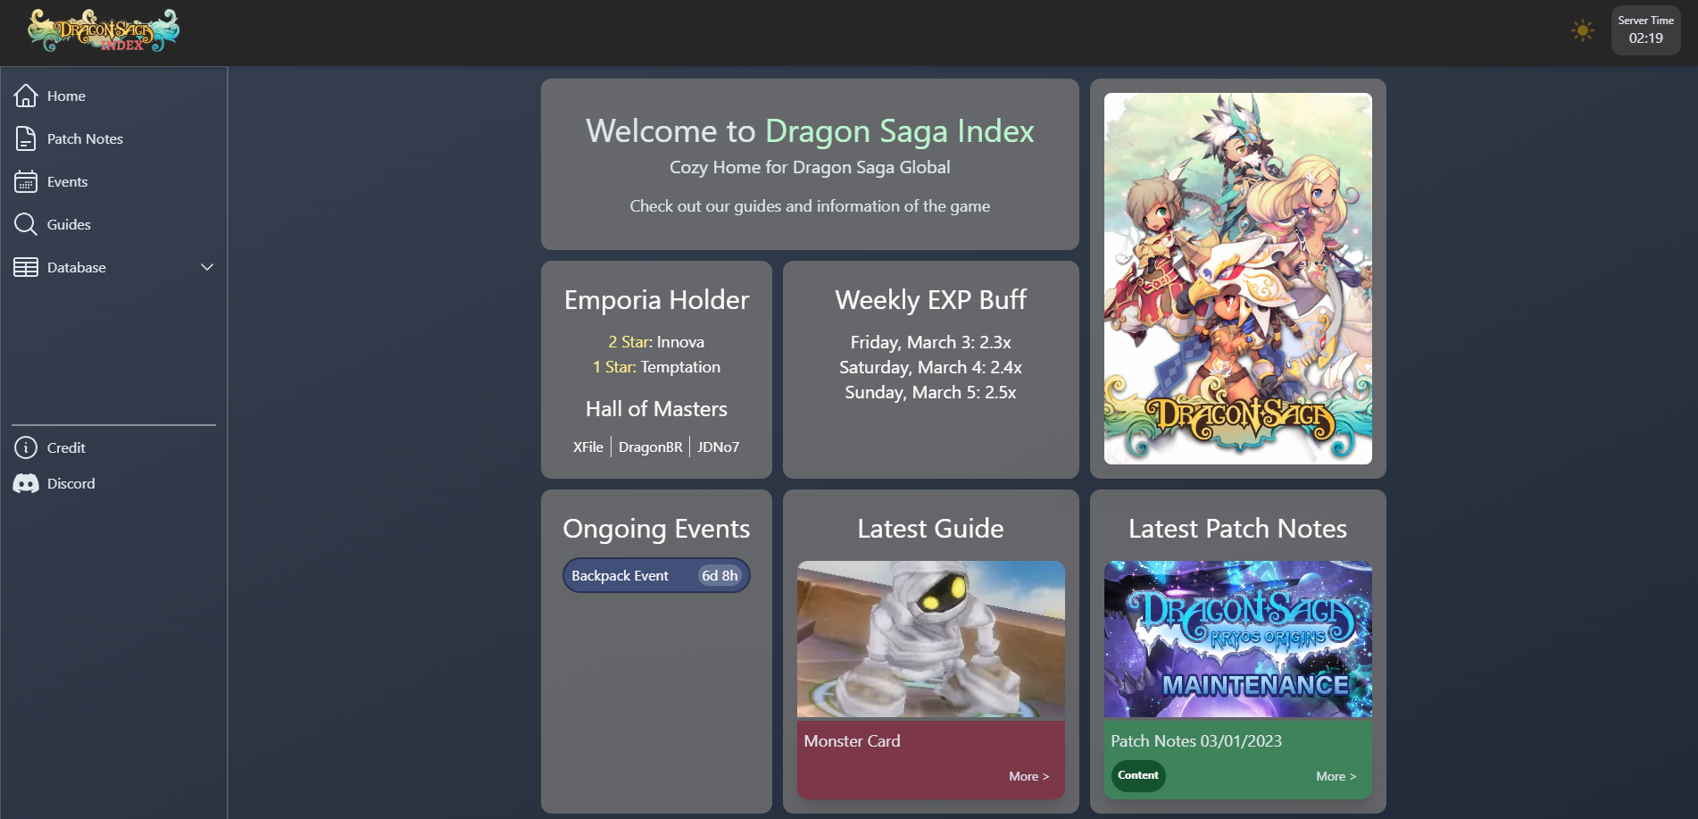Click the DragonBR master name
This screenshot has height=819, width=1698.
click(651, 447)
